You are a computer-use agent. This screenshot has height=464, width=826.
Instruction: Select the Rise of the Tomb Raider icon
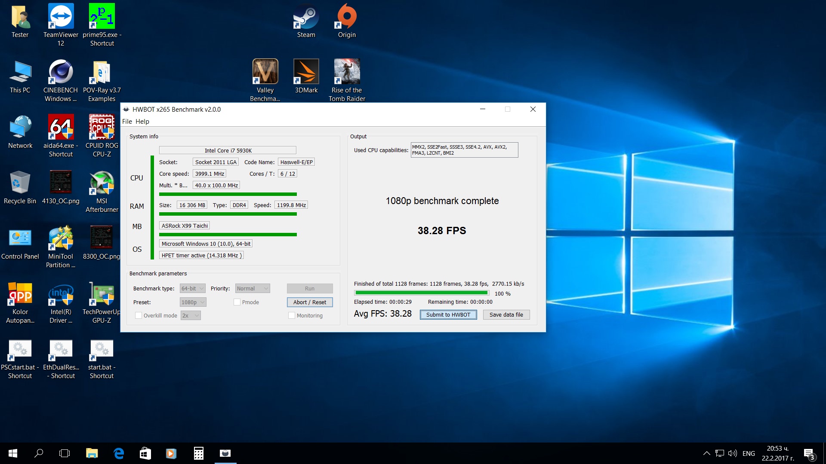(x=347, y=80)
